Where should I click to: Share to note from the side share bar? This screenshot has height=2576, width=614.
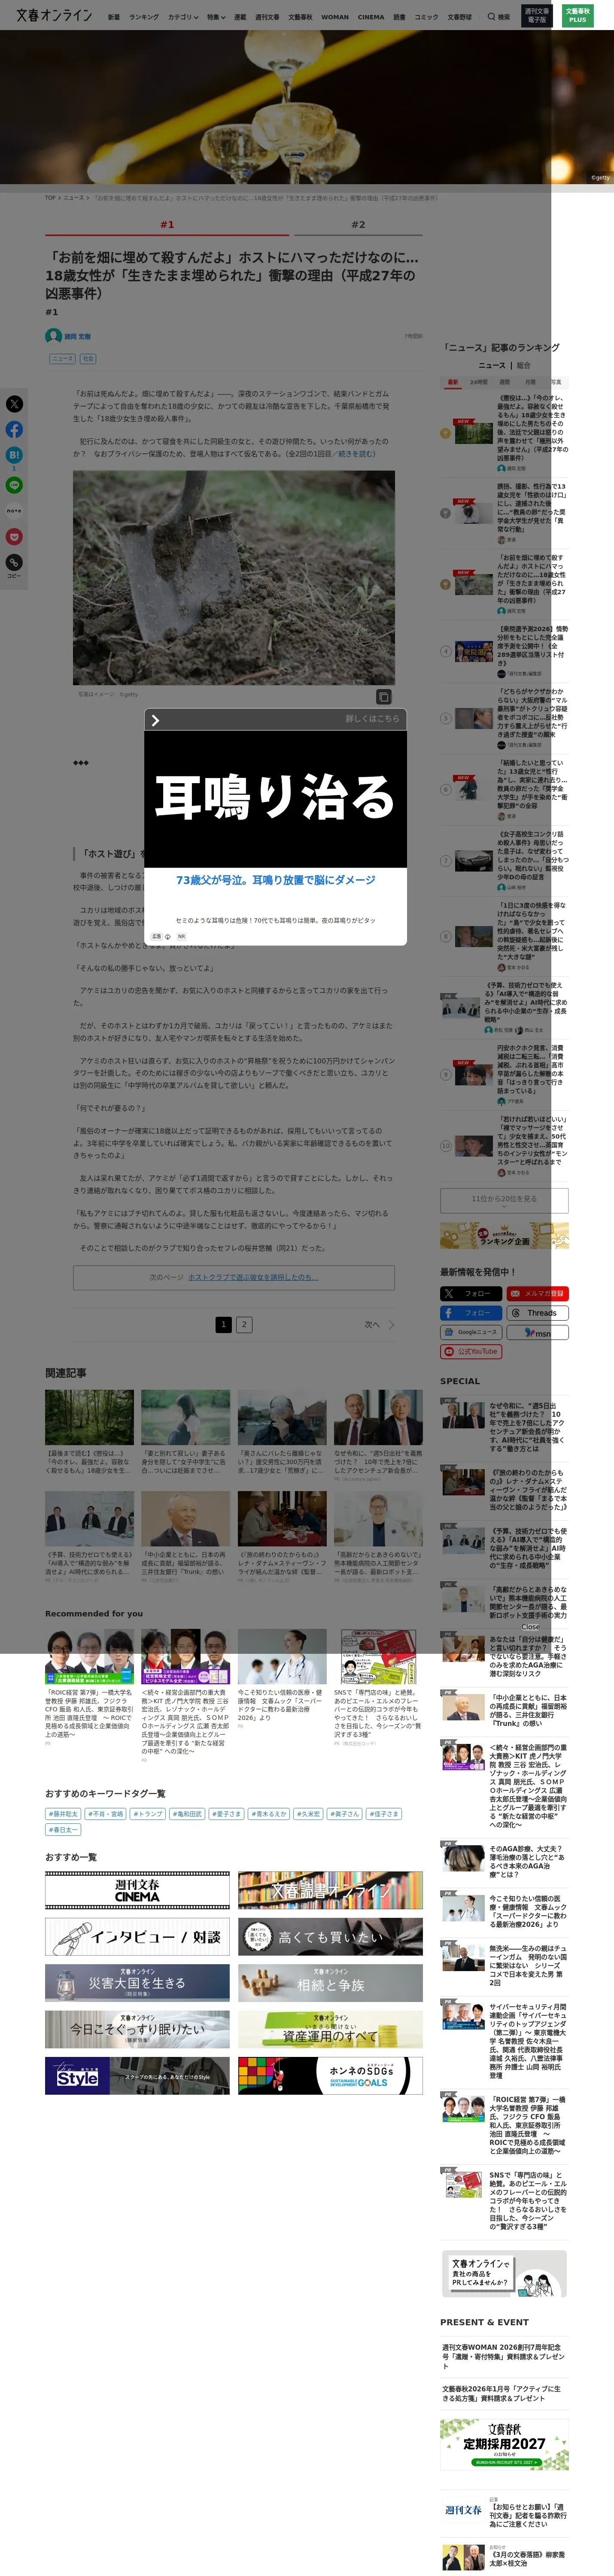pyautogui.click(x=14, y=511)
